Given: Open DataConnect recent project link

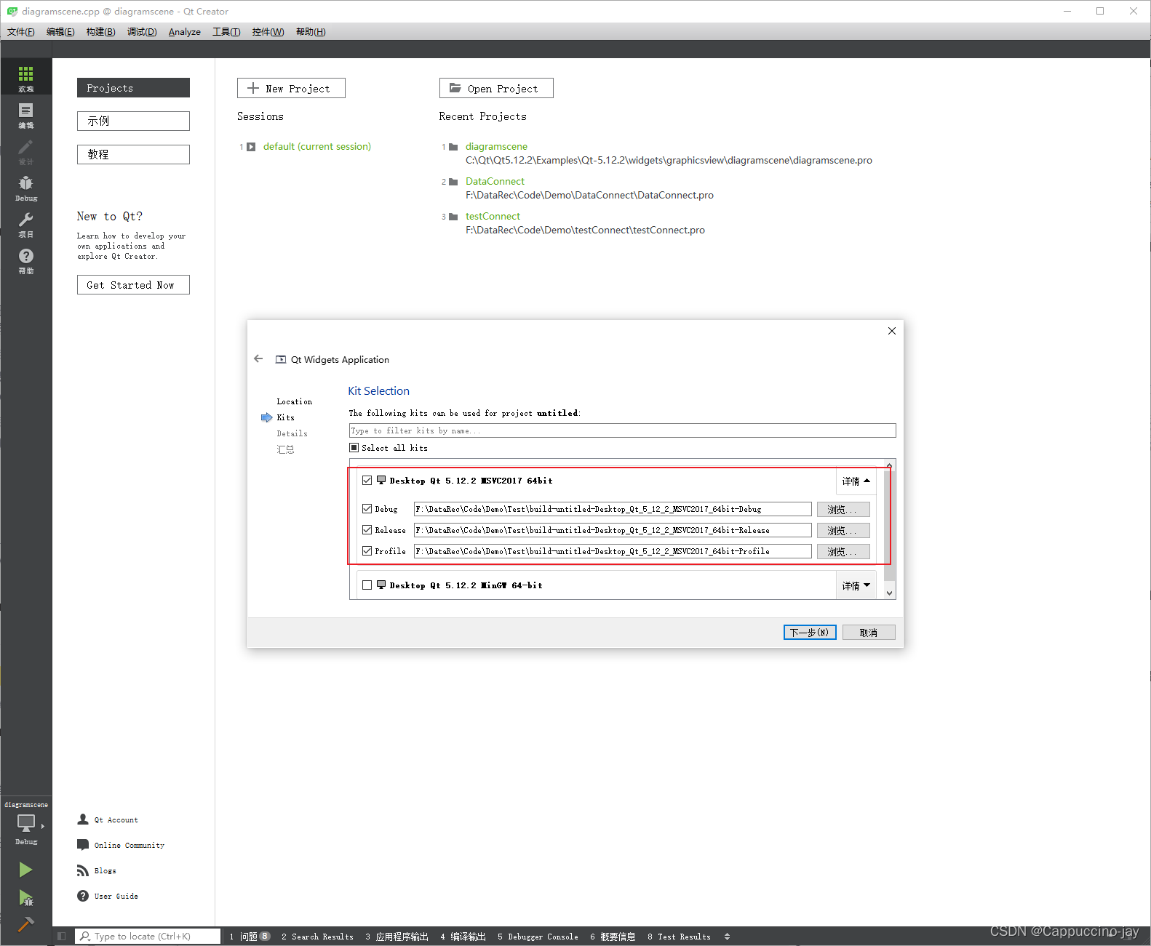Looking at the screenshot, I should (495, 182).
